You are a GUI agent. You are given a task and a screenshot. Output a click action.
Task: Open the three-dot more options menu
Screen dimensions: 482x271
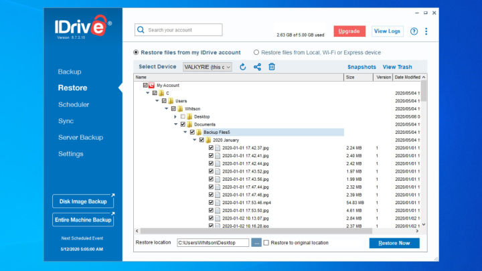click(426, 31)
